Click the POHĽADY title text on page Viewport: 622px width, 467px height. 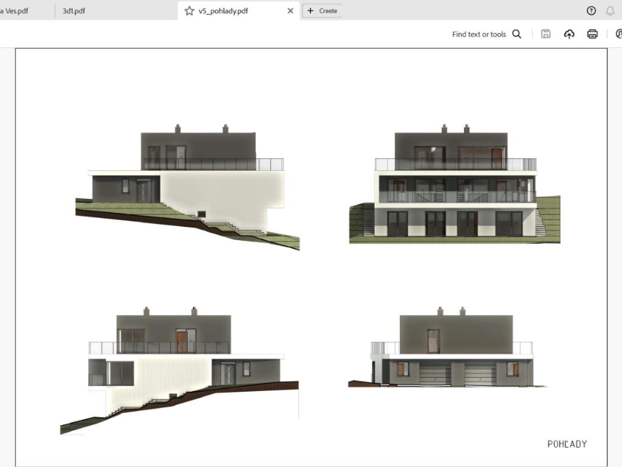click(567, 444)
